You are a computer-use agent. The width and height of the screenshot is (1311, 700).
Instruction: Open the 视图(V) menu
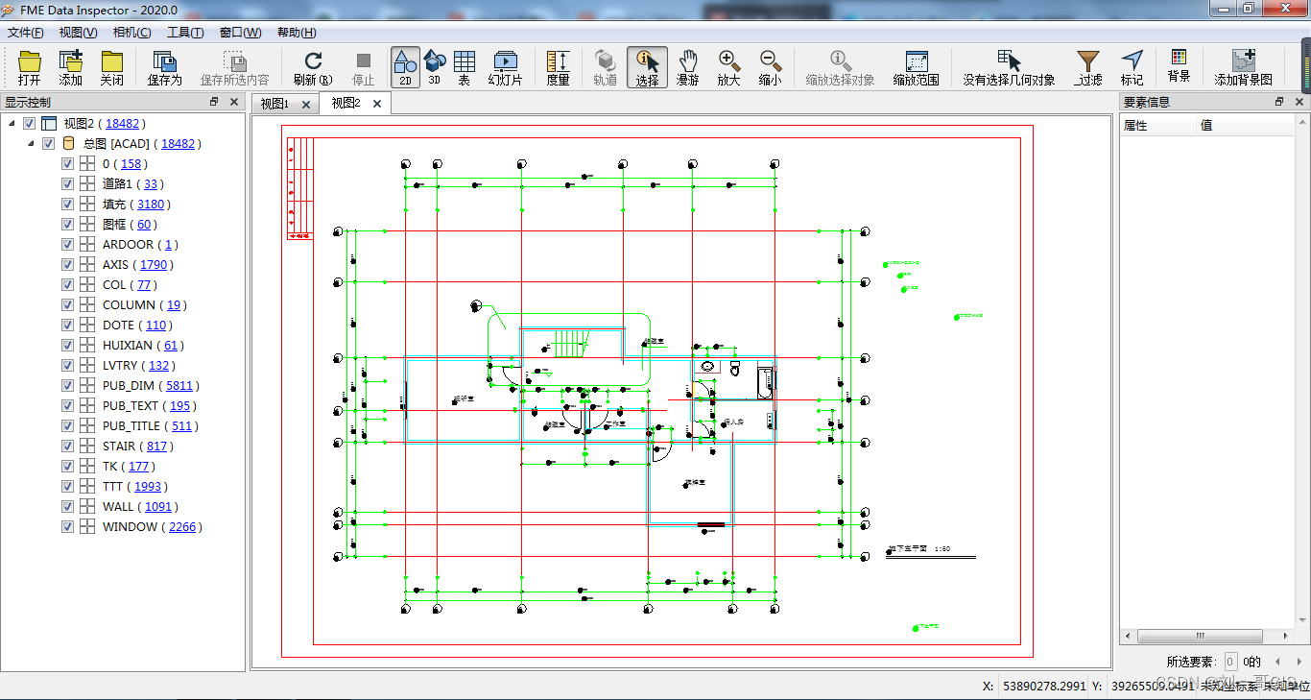(79, 33)
